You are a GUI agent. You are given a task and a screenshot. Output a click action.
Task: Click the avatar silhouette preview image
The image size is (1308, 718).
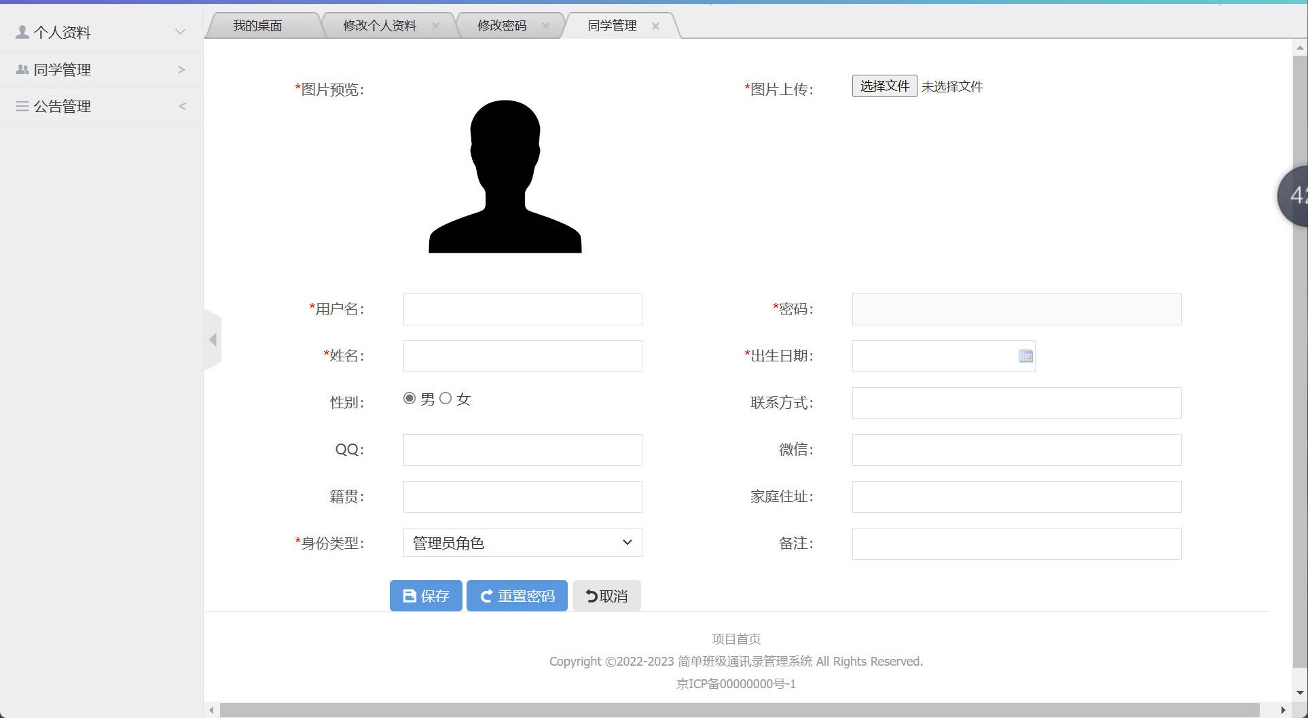pos(505,177)
